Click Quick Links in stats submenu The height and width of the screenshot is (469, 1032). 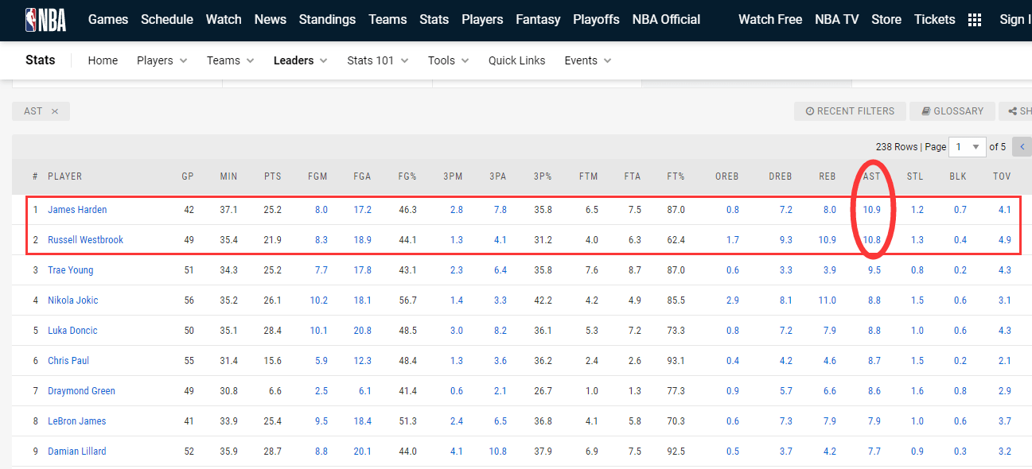[517, 60]
